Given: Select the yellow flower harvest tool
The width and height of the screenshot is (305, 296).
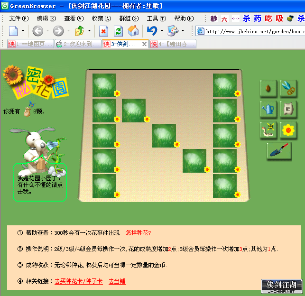Looking at the screenshot, I should [x=288, y=130].
